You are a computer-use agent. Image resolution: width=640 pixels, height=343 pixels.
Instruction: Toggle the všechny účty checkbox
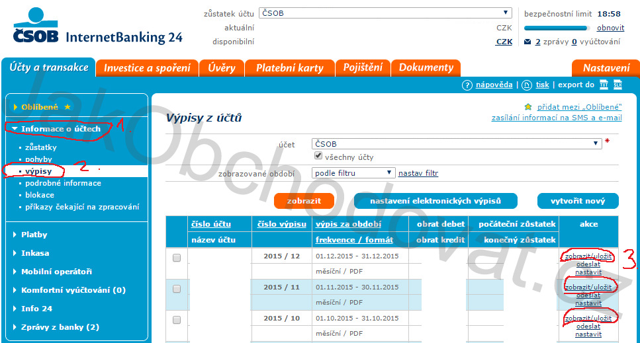click(318, 156)
